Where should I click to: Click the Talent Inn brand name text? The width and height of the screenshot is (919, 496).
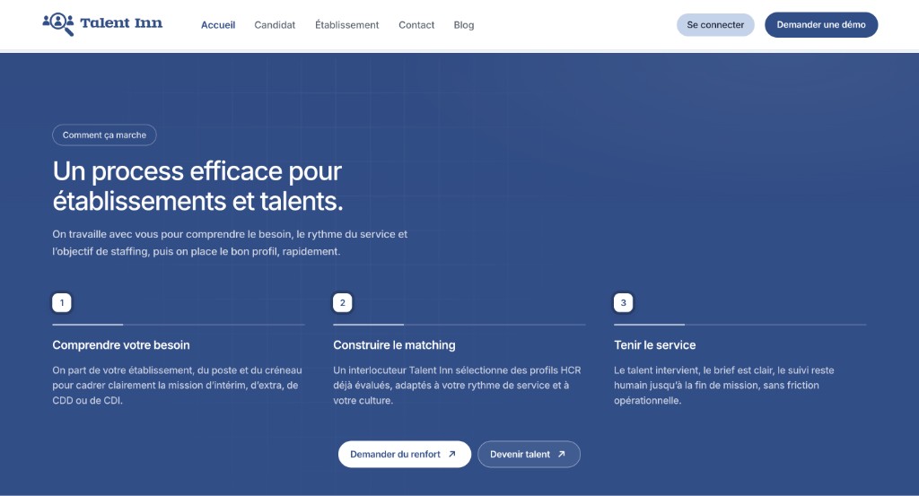pyautogui.click(x=121, y=22)
